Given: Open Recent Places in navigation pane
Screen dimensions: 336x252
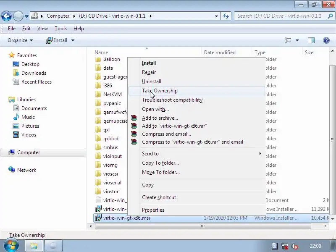Looking at the screenshot, I should pyautogui.click(x=37, y=81).
